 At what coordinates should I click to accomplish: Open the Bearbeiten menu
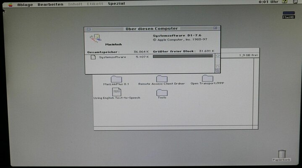[x=50, y=4]
